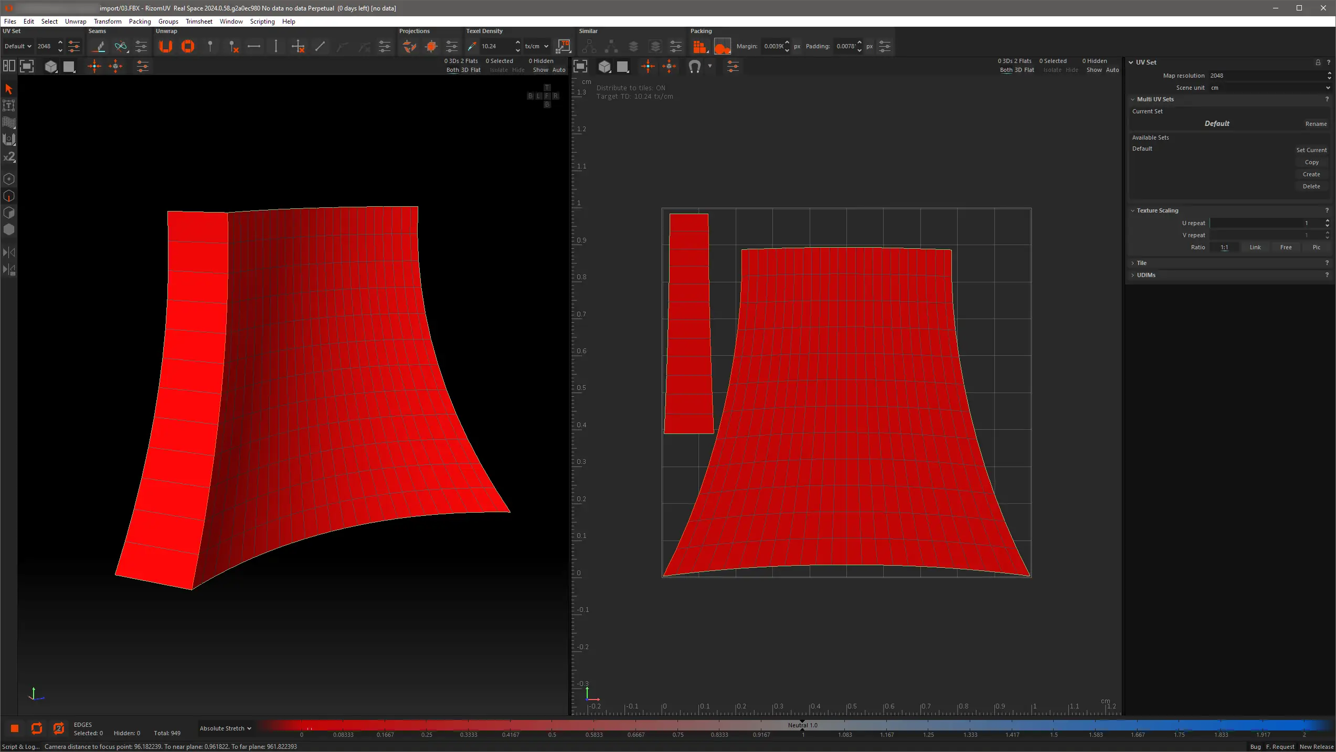Select the seam cut pen tool
Image resolution: width=1336 pixels, height=752 pixels.
(99, 46)
